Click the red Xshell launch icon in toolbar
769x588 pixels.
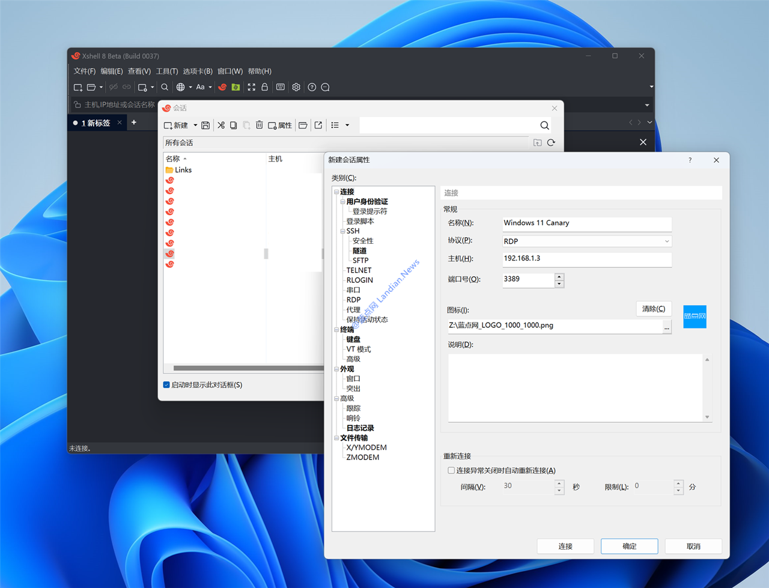pos(222,87)
